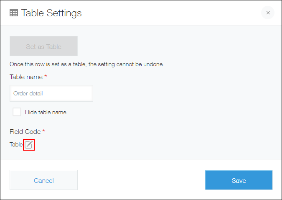Click the pencil icon to edit field code
Screen dimensions: 282x200
[x=28, y=145]
